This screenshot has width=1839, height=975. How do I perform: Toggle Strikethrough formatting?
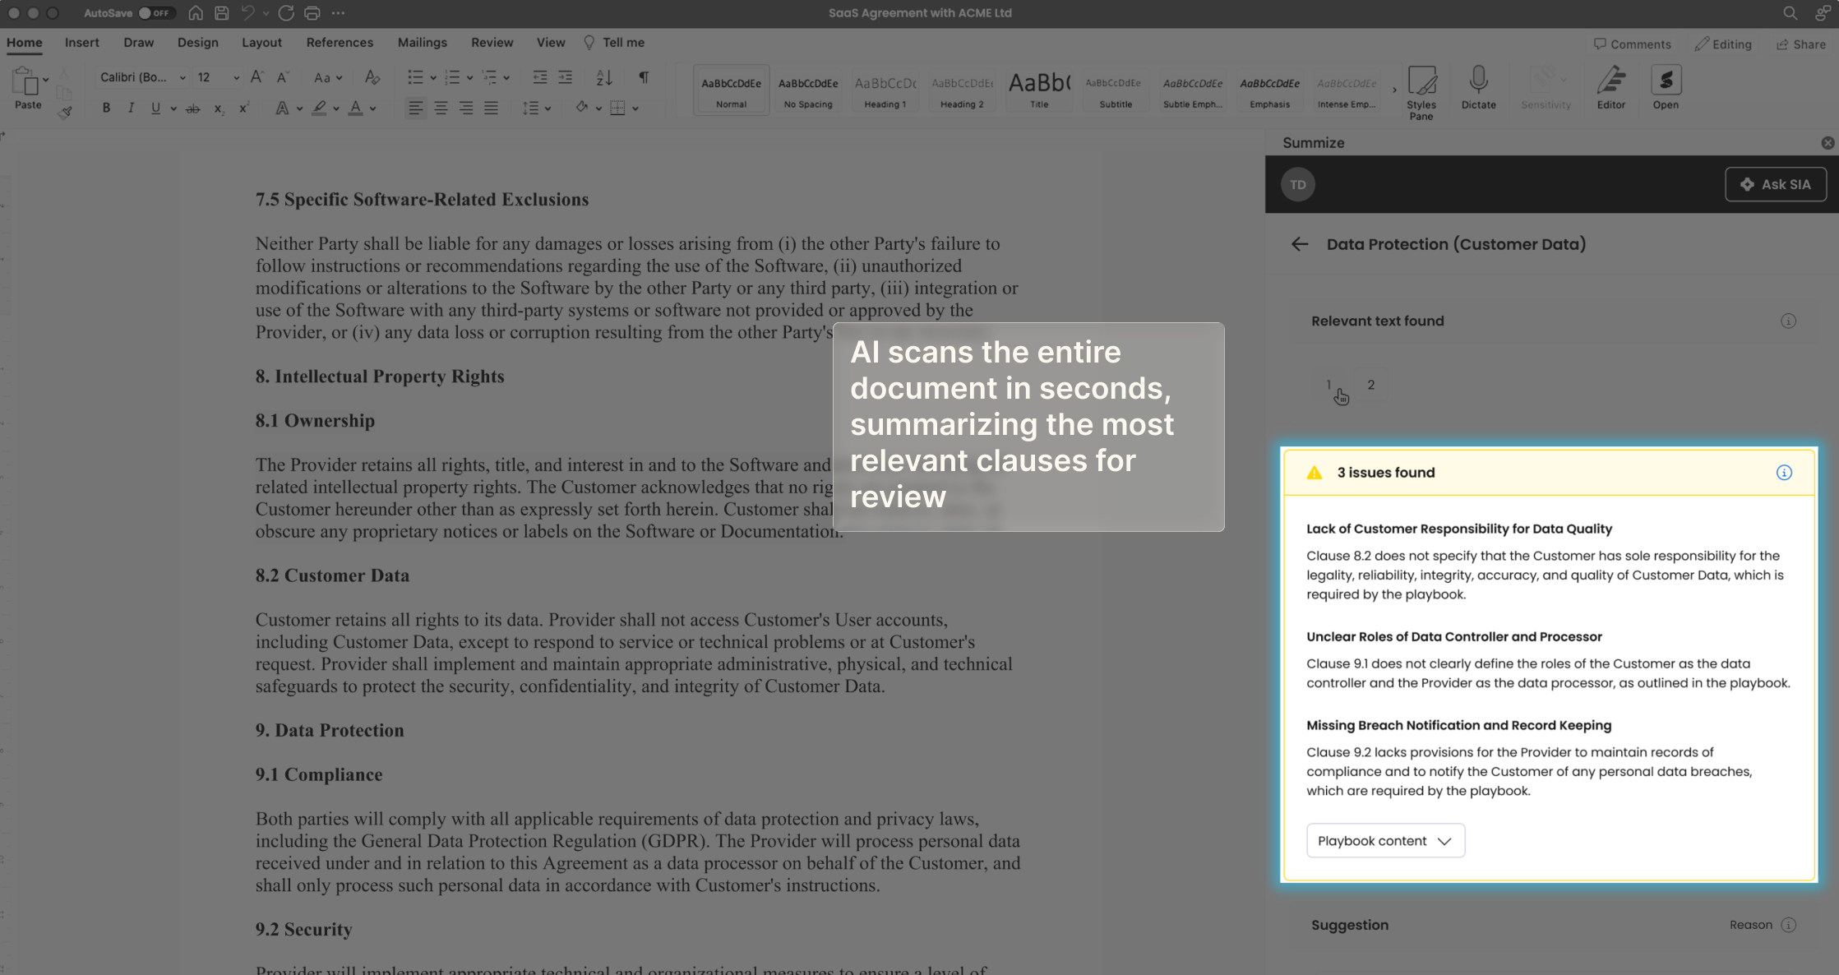tap(192, 108)
